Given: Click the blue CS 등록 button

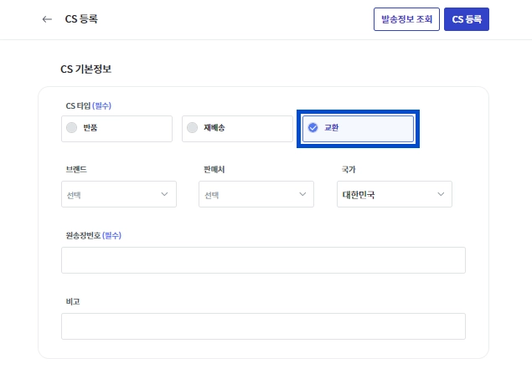Looking at the screenshot, I should click(x=467, y=19).
